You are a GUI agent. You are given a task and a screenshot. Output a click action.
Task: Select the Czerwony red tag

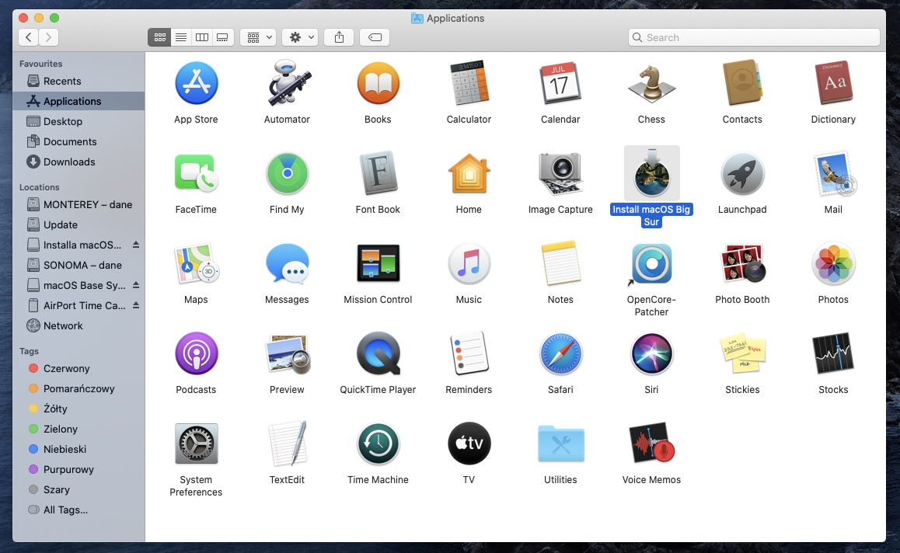(79, 368)
